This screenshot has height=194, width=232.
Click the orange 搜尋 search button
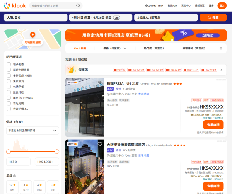click(x=213, y=17)
